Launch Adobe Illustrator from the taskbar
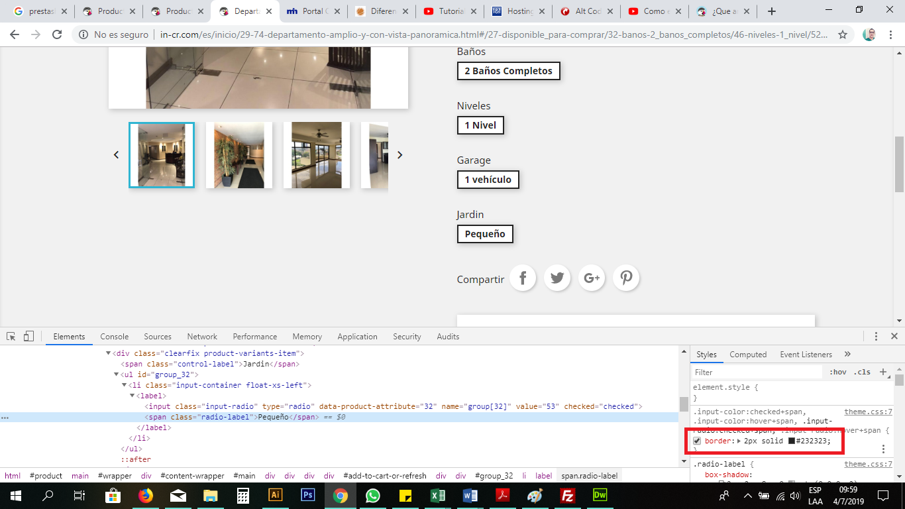The height and width of the screenshot is (509, 905). pos(275,495)
